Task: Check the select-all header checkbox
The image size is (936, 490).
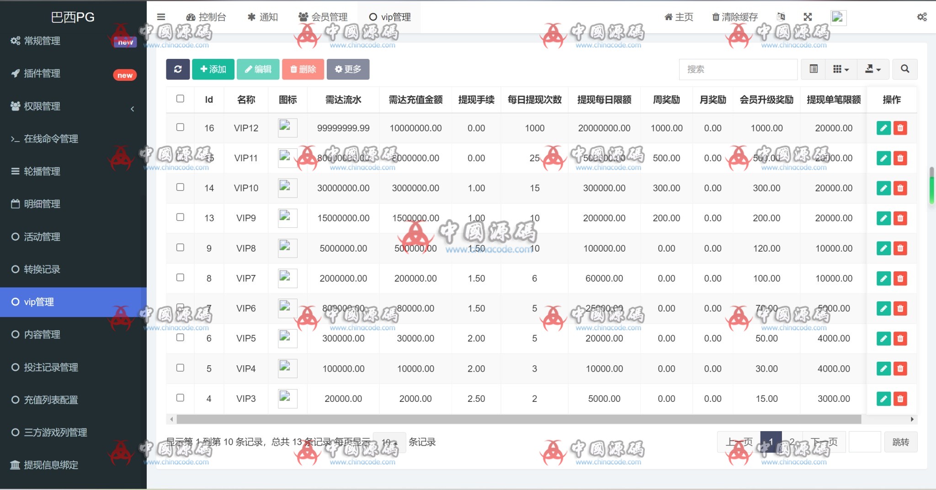Action: [180, 99]
